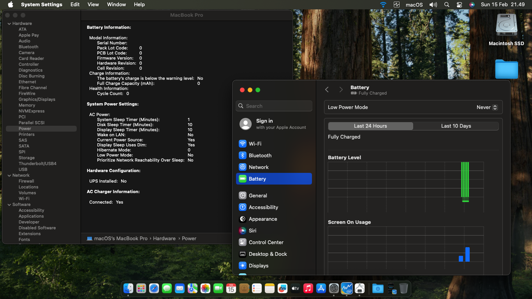The width and height of the screenshot is (532, 299).
Task: Open the Macintosh SSD drive on desktop
Action: coord(506,30)
